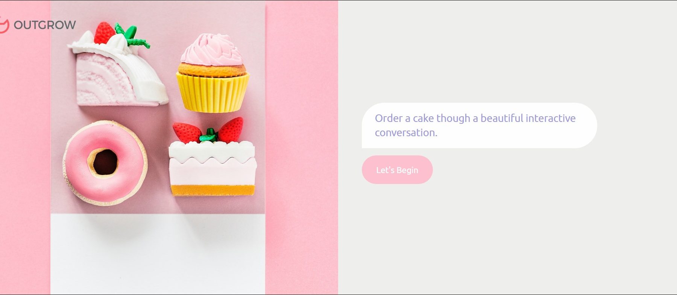
Task: Click the yellow cupcake wrapper
Action: pyautogui.click(x=213, y=93)
